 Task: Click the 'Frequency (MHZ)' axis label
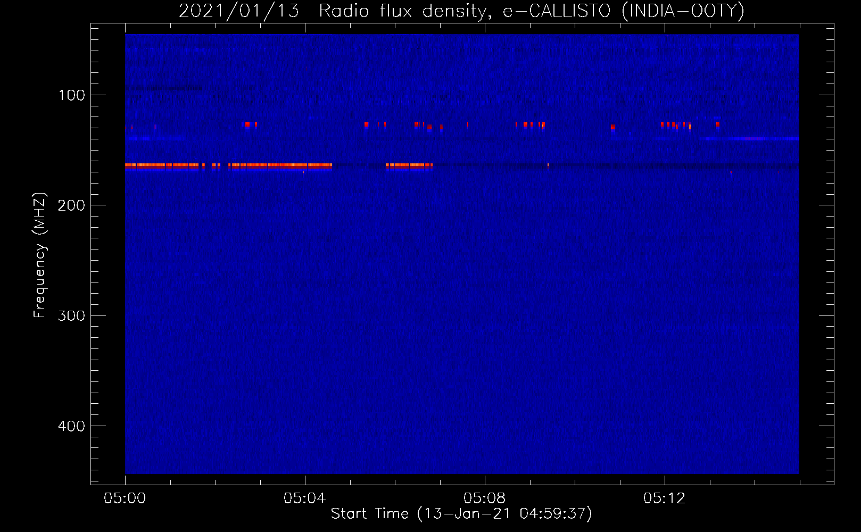tap(40, 255)
